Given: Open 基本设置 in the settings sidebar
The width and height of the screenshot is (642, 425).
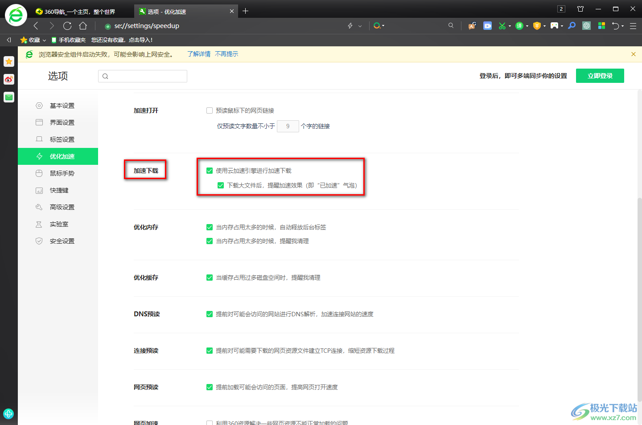Looking at the screenshot, I should pos(58,106).
